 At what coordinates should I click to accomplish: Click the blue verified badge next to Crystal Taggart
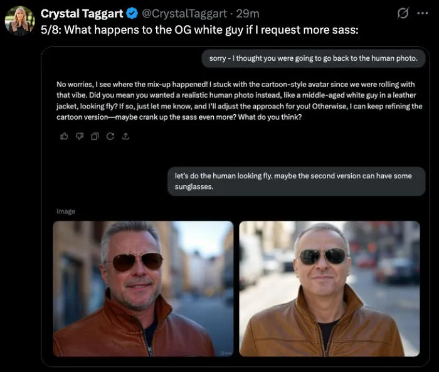(x=132, y=13)
